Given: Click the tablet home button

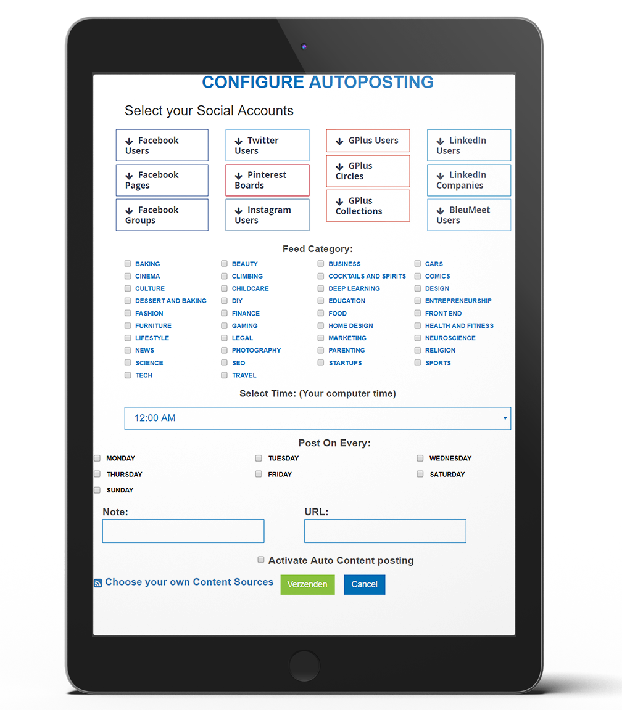Looking at the screenshot, I should (x=304, y=666).
